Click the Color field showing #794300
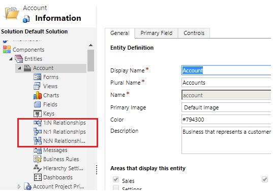The image size is (273, 191). point(226,120)
